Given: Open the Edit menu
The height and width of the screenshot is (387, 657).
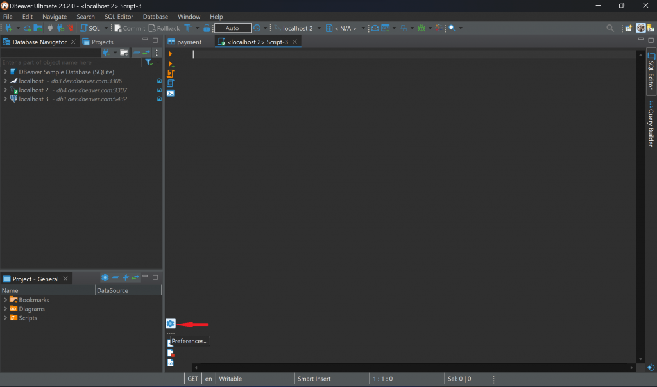Looking at the screenshot, I should tap(27, 16).
